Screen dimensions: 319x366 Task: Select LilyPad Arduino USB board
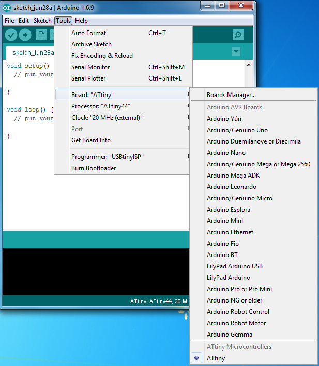(x=253, y=266)
